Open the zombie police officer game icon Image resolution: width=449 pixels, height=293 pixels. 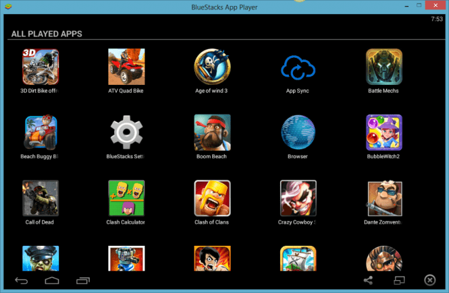pyautogui.click(x=41, y=259)
